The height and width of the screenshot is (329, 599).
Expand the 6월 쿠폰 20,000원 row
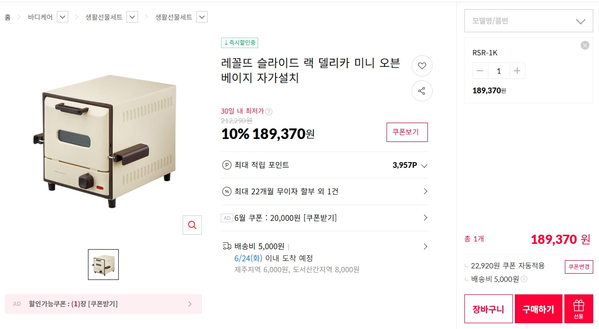pyautogui.click(x=425, y=217)
